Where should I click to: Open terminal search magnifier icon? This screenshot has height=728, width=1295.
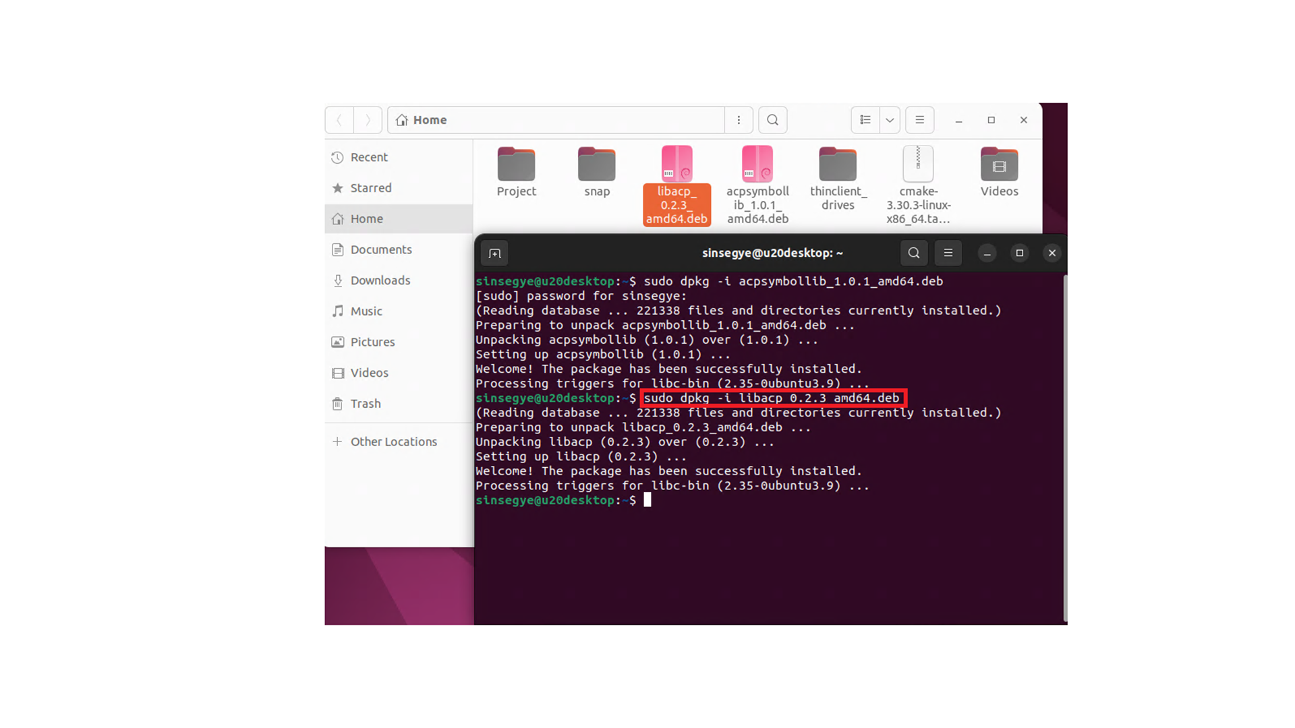pos(914,253)
